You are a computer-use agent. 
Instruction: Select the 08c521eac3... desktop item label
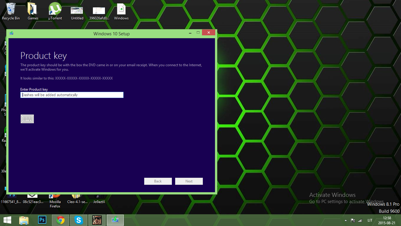click(33, 202)
